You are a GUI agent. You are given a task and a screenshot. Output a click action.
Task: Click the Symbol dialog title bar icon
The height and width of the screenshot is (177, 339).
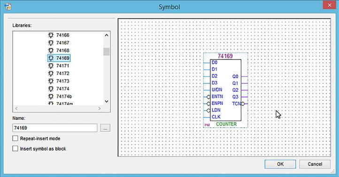pyautogui.click(x=8, y=7)
